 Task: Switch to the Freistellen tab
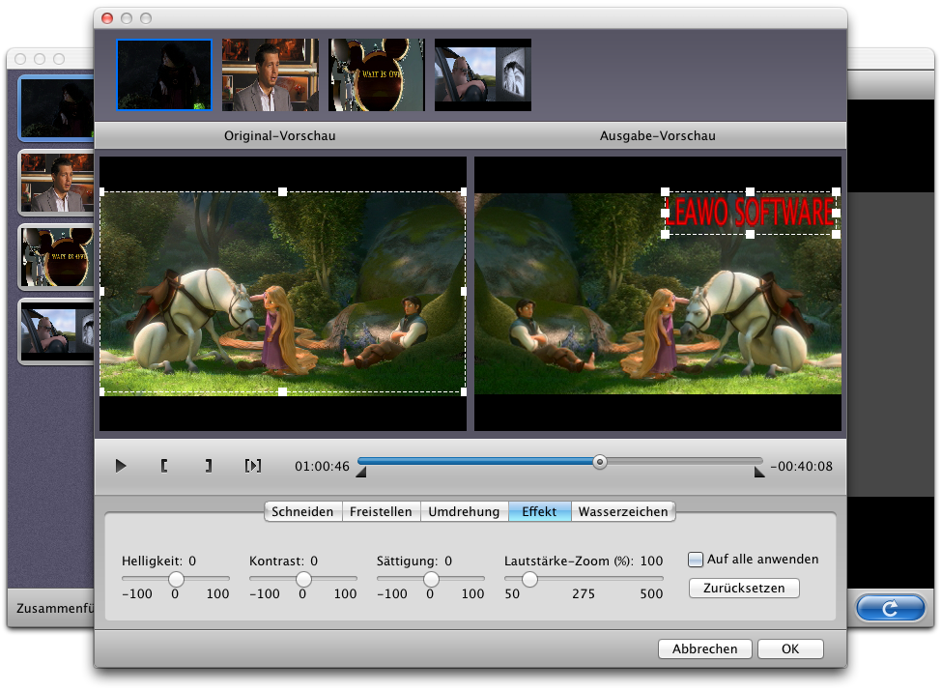point(381,511)
